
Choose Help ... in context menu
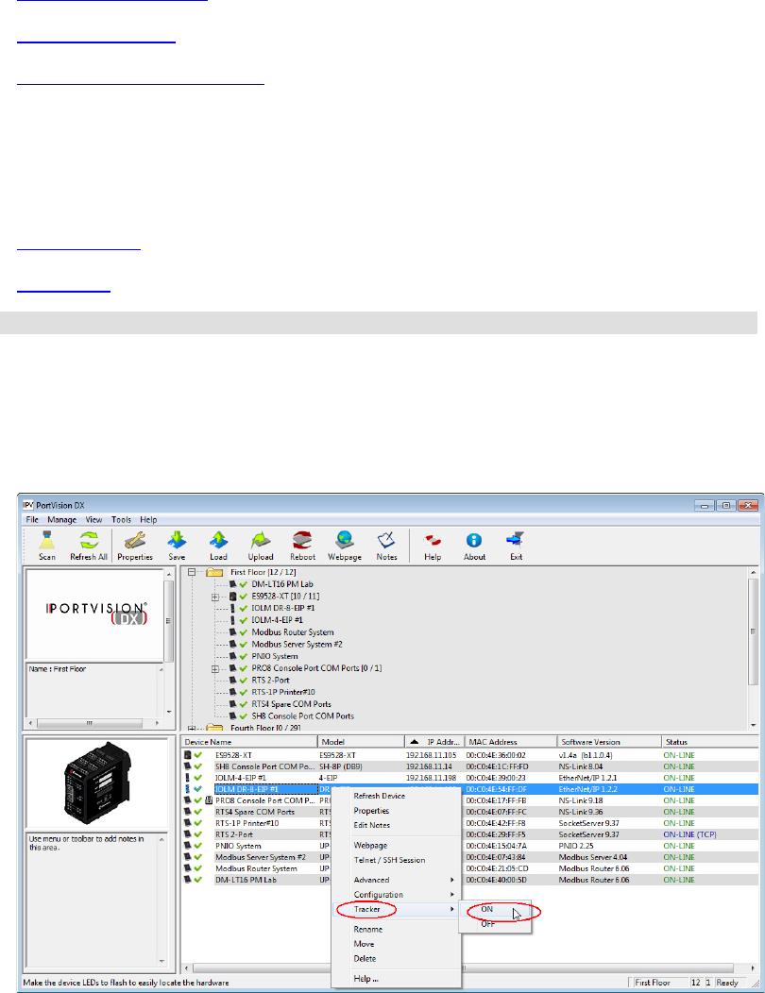397,979
